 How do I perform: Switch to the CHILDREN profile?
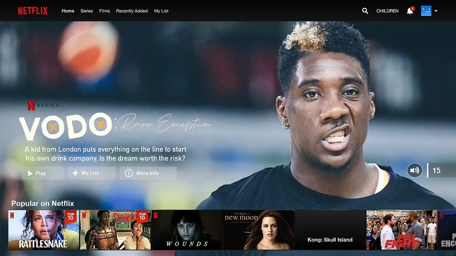(x=387, y=11)
